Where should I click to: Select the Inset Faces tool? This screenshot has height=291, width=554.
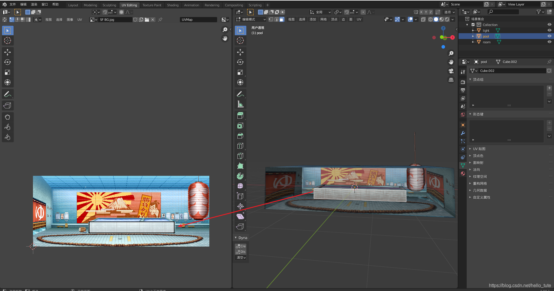pyautogui.click(x=240, y=126)
